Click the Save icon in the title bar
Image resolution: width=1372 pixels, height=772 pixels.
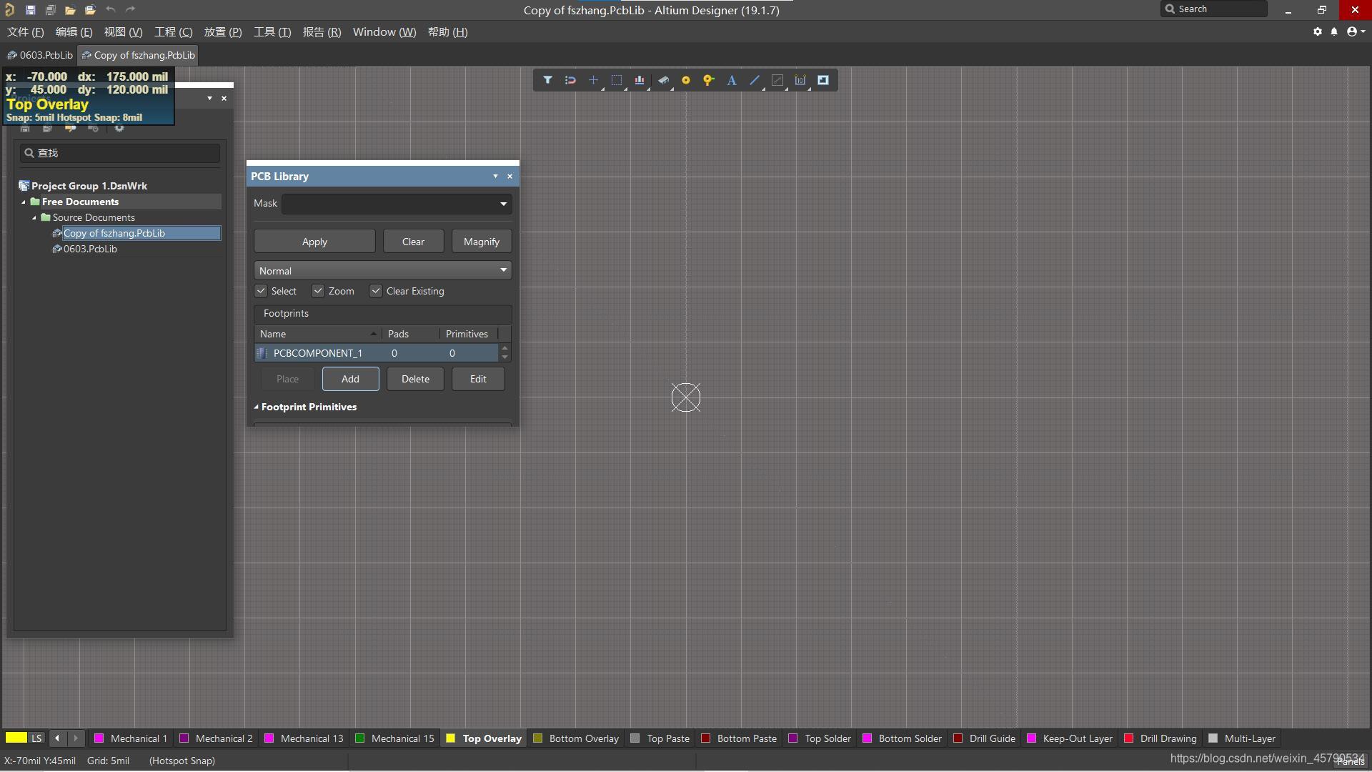31,10
